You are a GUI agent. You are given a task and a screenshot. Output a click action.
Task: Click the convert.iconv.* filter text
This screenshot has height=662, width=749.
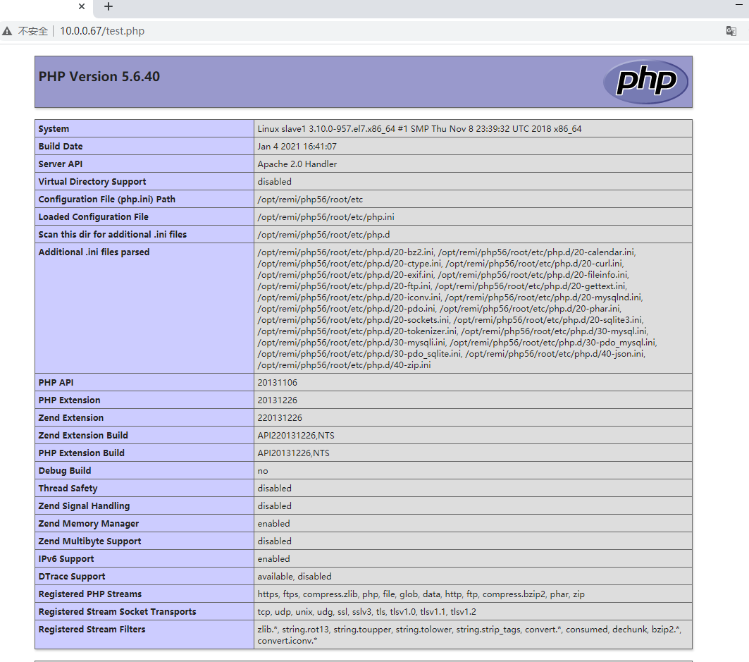click(287, 641)
